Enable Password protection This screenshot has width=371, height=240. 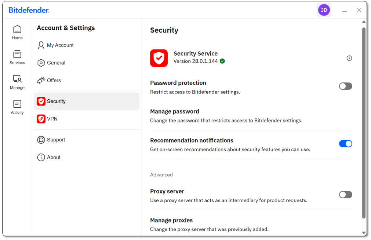coord(345,86)
